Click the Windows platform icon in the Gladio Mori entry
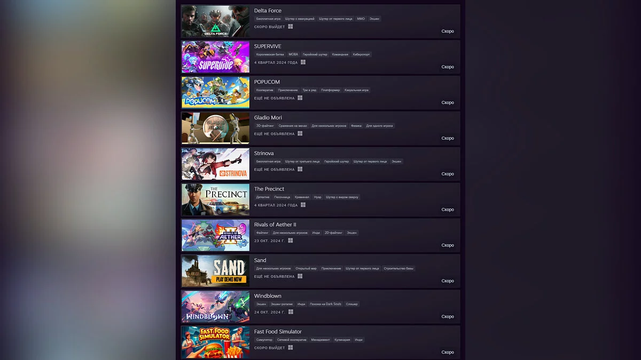The height and width of the screenshot is (360, 641). pos(300,133)
